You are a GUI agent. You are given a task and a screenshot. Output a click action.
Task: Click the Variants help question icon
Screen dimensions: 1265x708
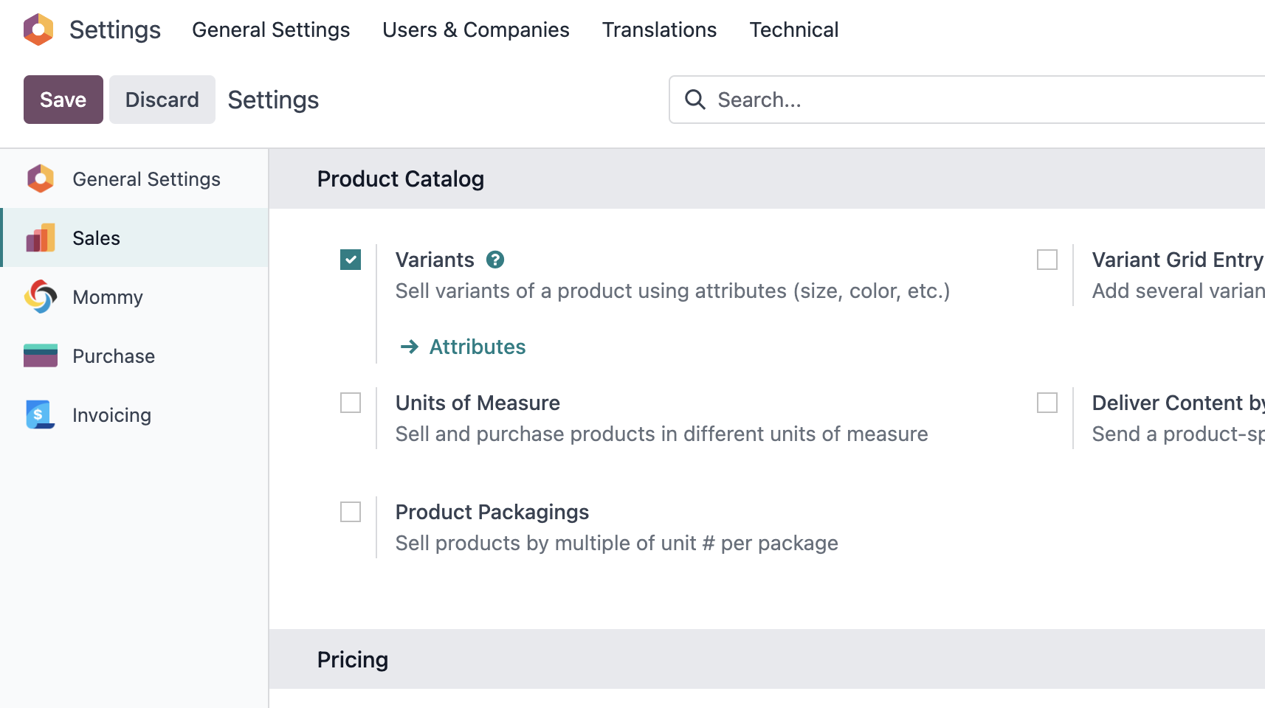tap(495, 260)
